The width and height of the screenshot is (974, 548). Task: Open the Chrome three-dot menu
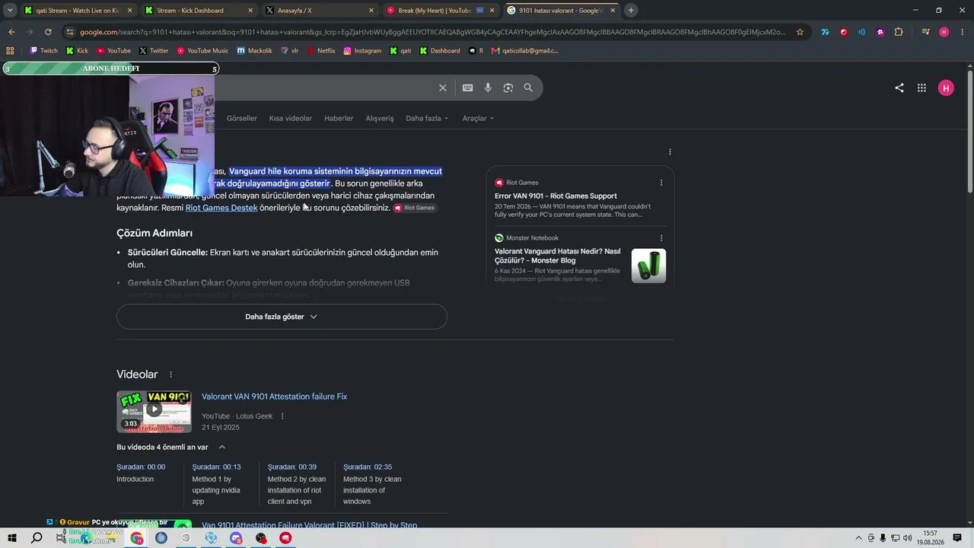tap(962, 32)
